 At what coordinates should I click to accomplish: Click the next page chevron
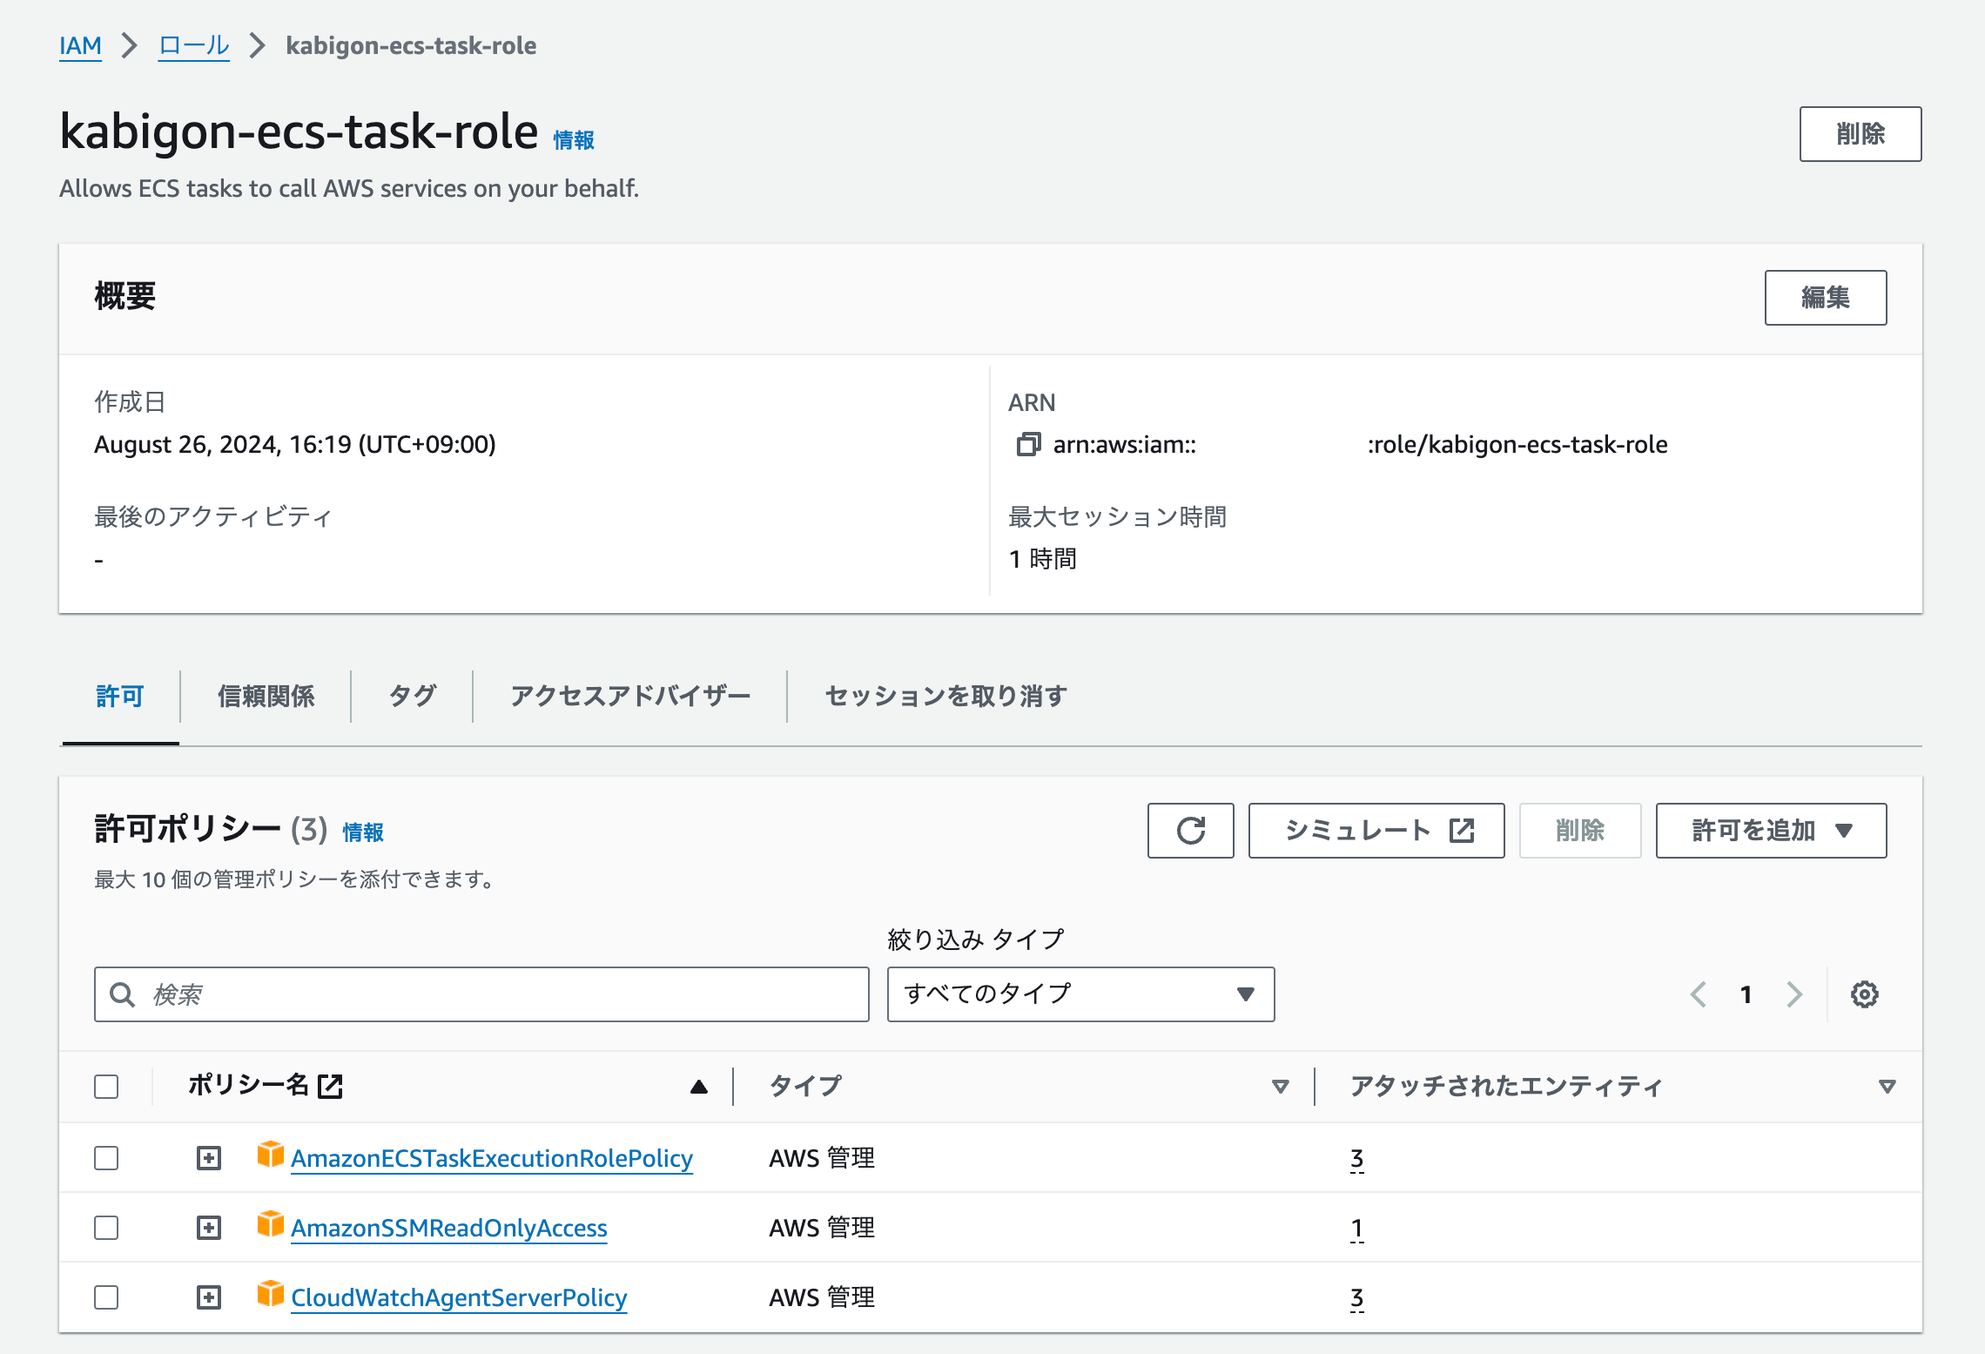(1794, 994)
